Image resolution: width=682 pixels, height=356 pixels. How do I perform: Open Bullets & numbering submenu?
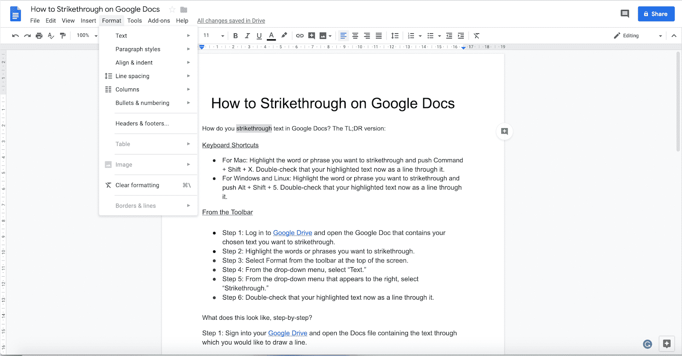coord(148,103)
